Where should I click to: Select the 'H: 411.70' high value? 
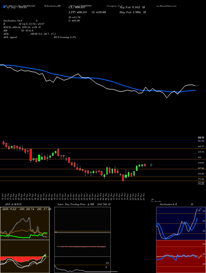coord(75,17)
